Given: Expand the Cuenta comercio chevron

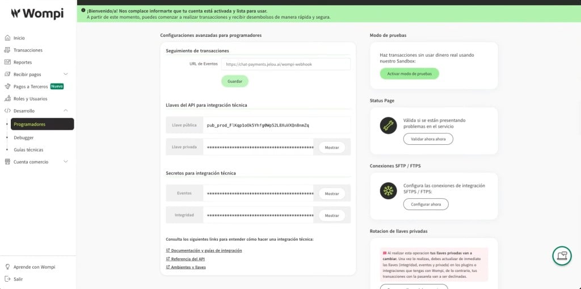Looking at the screenshot, I should [x=66, y=162].
